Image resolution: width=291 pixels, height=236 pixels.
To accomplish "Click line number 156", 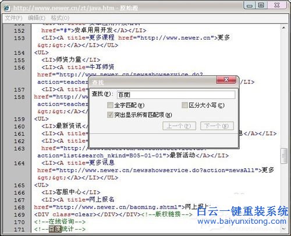I will pos(19,68).
